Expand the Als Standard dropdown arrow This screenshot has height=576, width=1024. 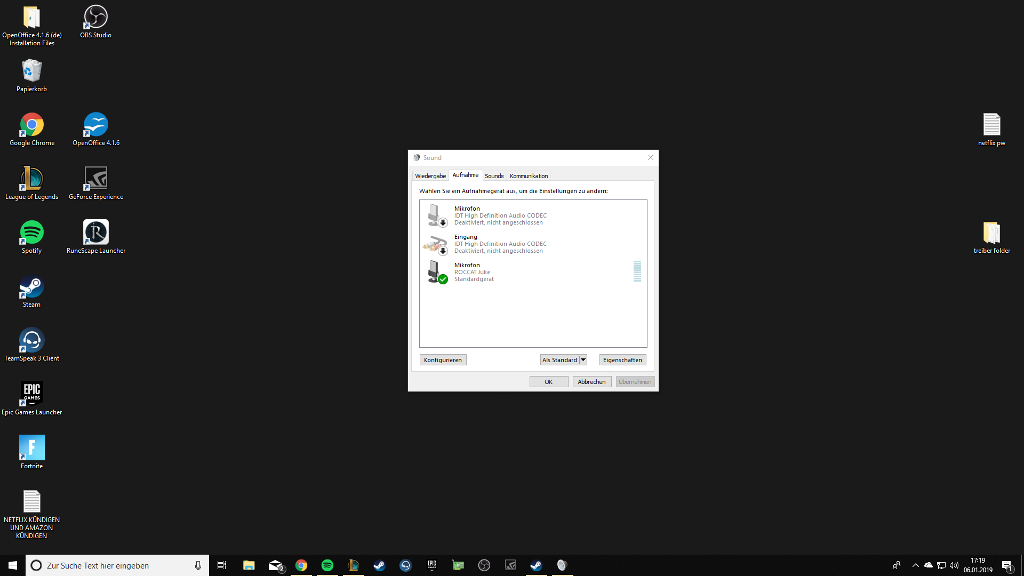pyautogui.click(x=583, y=360)
